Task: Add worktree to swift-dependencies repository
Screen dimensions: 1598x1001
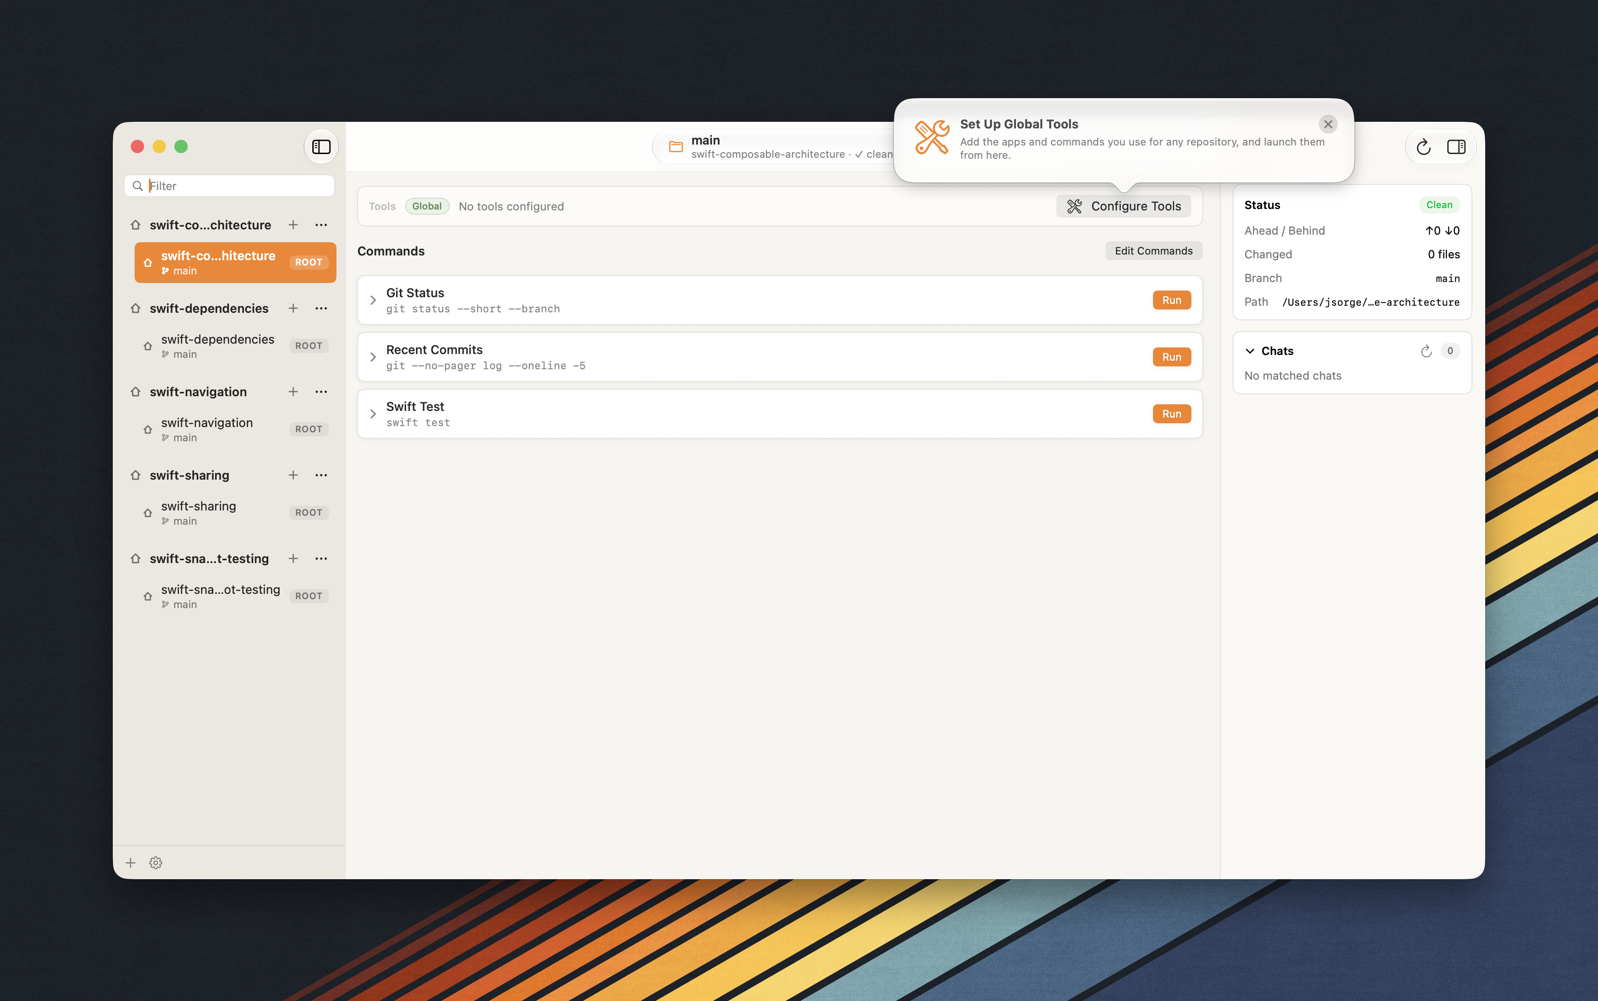Action: (292, 309)
